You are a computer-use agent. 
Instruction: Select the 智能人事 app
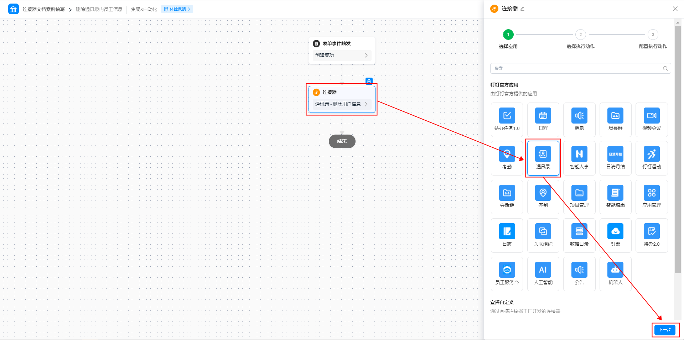click(579, 158)
